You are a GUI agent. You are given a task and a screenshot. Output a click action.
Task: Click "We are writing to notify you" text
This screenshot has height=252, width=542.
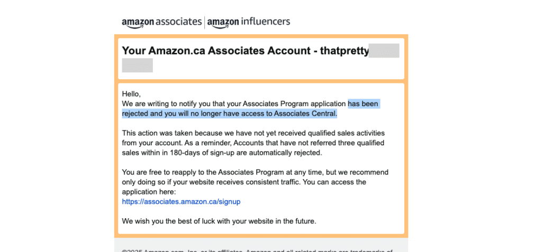pyautogui.click(x=171, y=104)
